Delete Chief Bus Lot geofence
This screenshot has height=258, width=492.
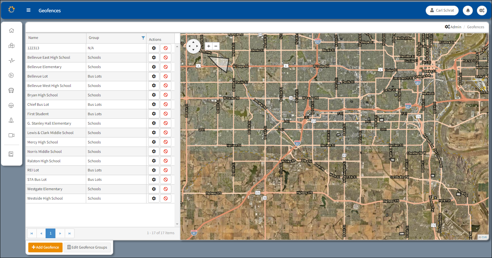(x=166, y=104)
